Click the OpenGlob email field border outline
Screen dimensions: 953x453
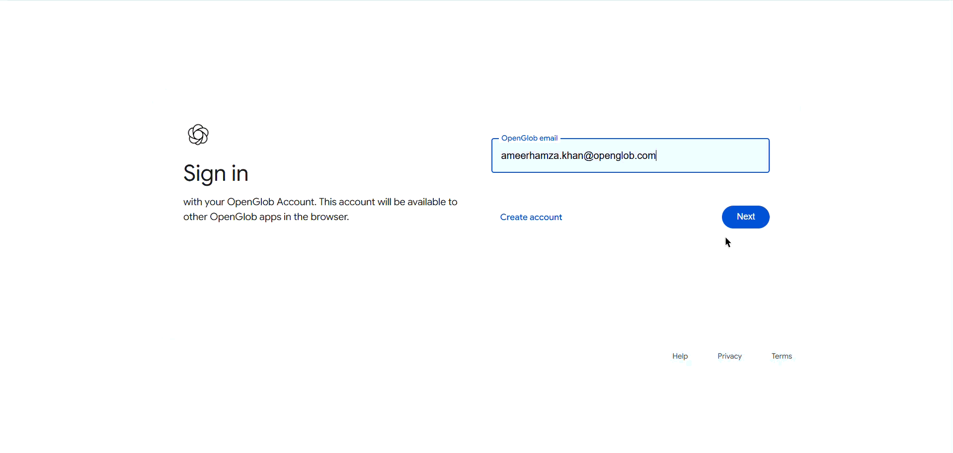(x=630, y=171)
